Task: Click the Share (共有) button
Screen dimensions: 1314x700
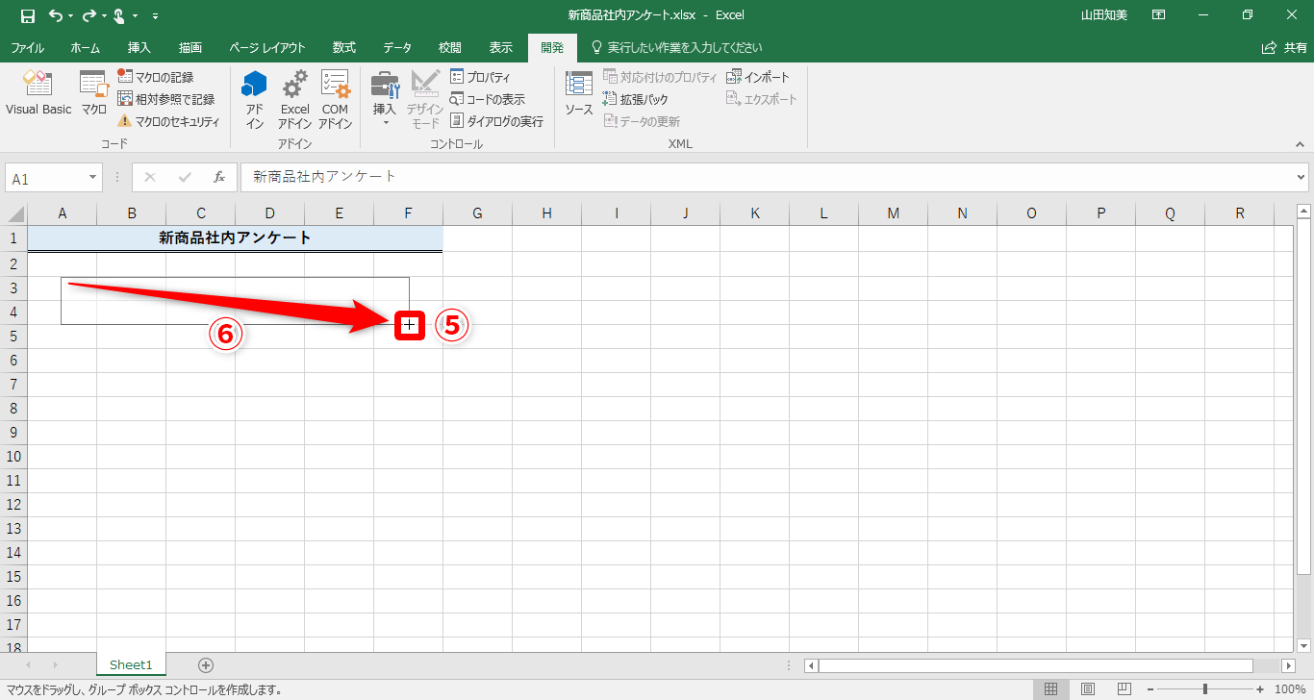Action: tap(1284, 47)
